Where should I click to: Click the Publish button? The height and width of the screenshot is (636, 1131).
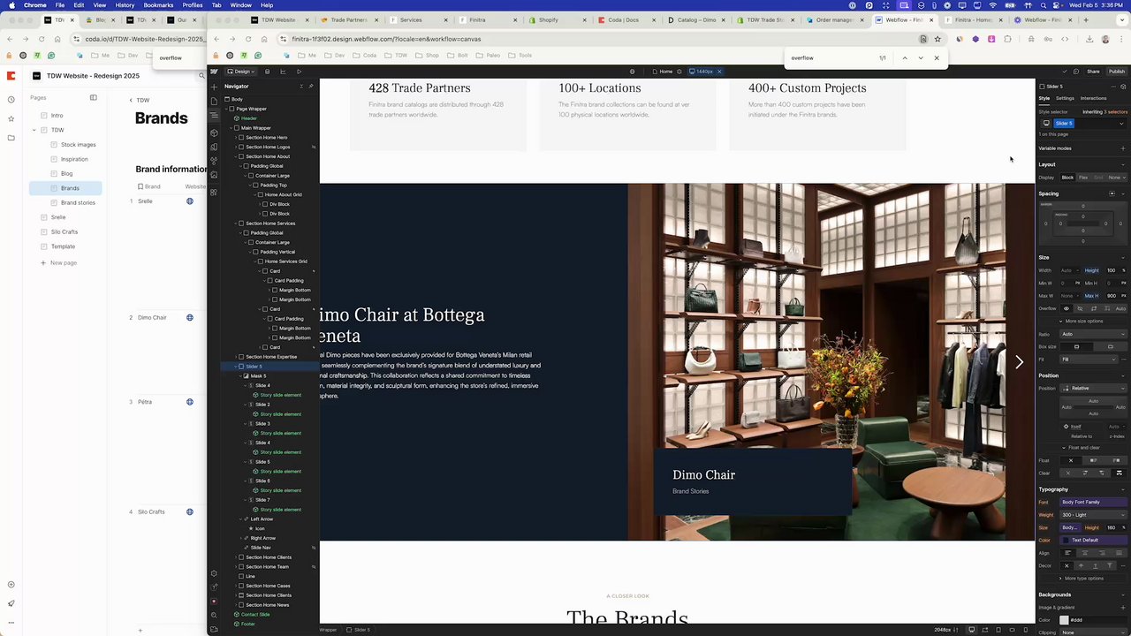(x=1117, y=72)
